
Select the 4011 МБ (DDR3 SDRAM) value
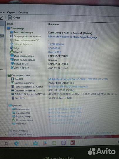pyautogui.click(x=61, y=90)
